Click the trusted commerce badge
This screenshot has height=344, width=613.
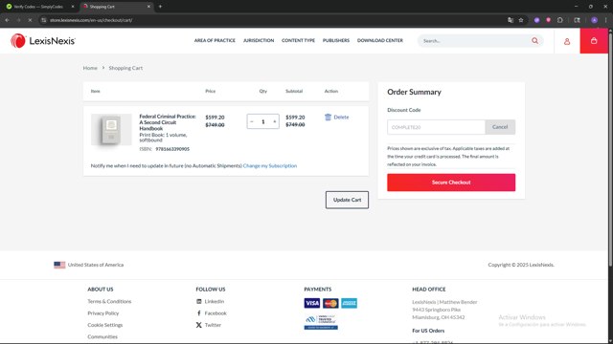pyautogui.click(x=321, y=322)
